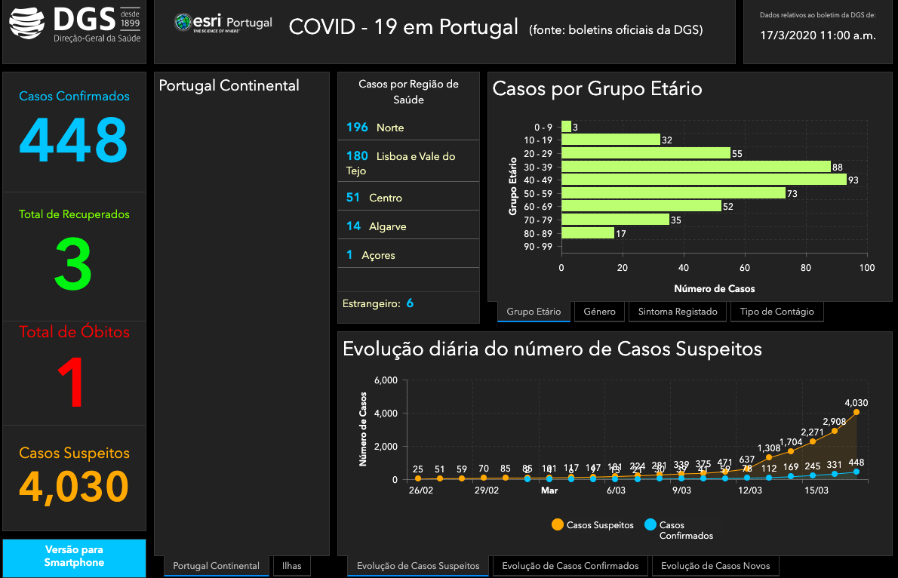The image size is (898, 578).
Task: Open Evolução de Casos Novos tab
Action: pyautogui.click(x=715, y=565)
